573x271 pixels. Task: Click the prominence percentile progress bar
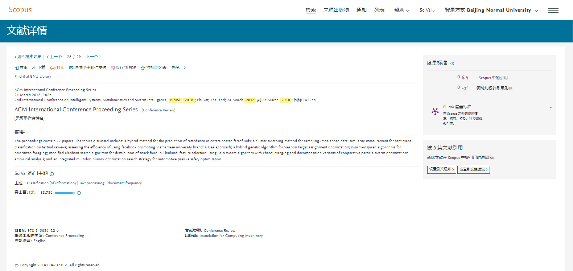tap(65, 193)
